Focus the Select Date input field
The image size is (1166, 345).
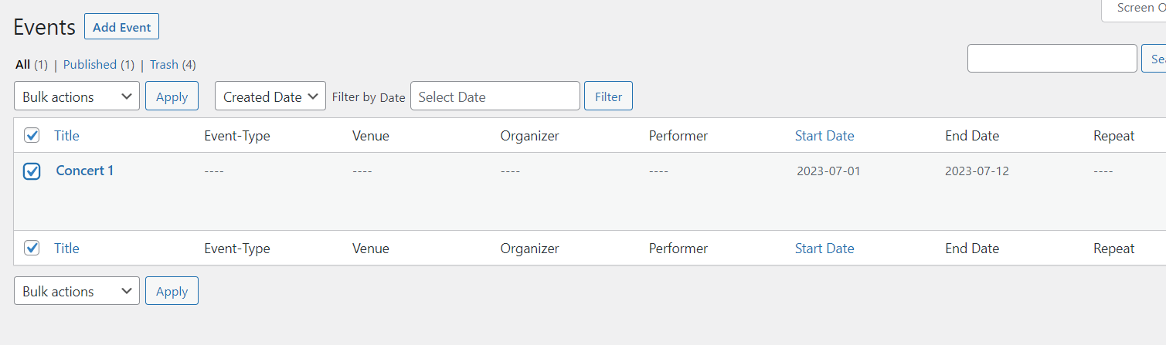[495, 96]
